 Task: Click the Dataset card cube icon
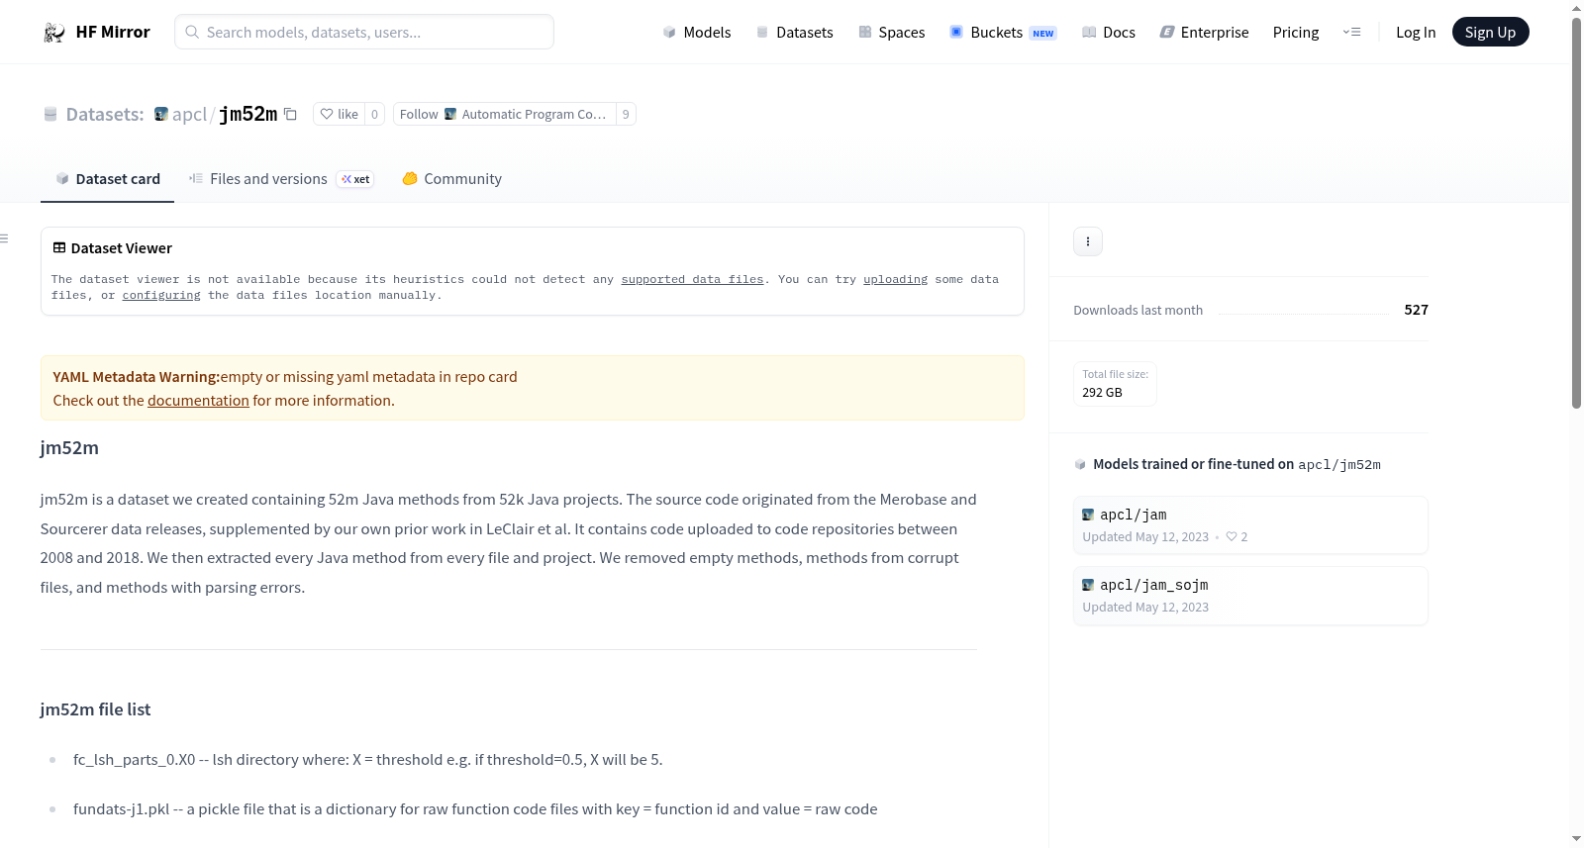click(62, 179)
